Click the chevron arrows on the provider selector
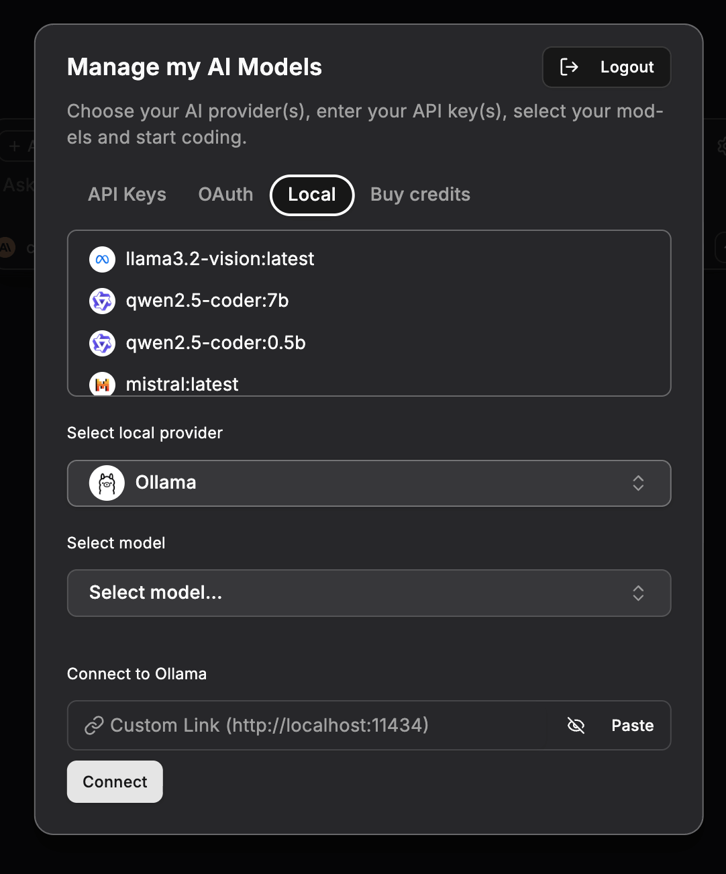 click(x=638, y=483)
